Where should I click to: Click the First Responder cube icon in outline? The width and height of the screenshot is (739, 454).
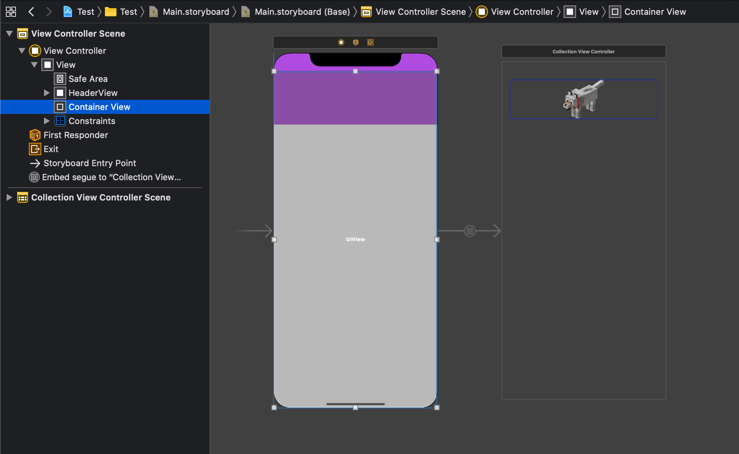click(35, 135)
